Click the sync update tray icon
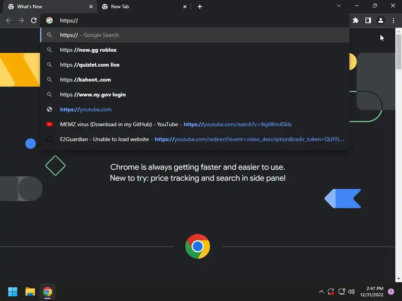 pos(331,292)
